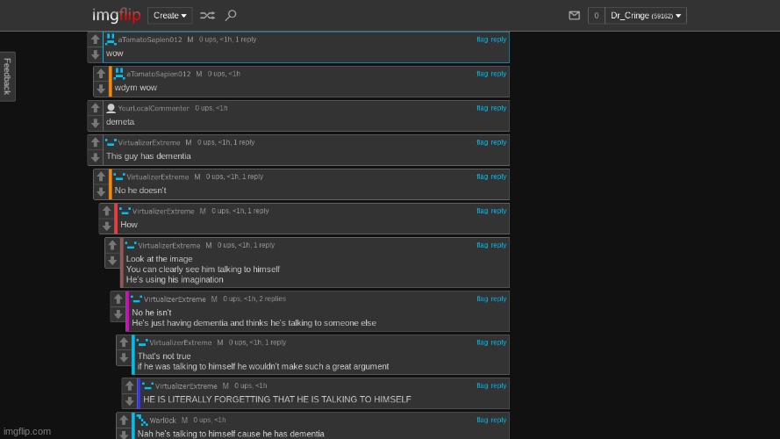Screen dimensions: 780x439
Task: Click the shuffle random meme icon
Action: click(207, 16)
